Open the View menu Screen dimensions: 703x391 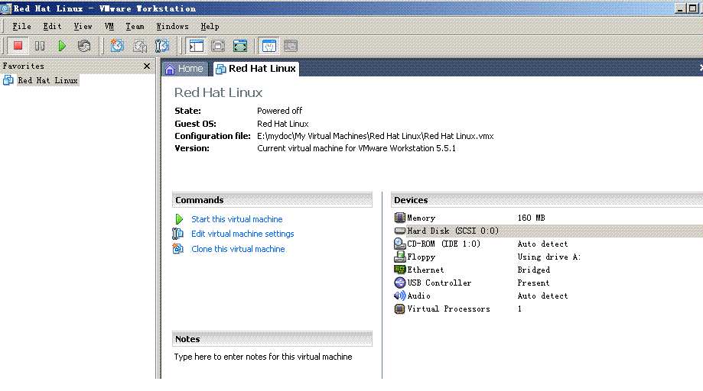pos(83,27)
